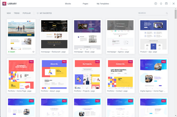Click PRO badge on Digital Agency Home Page
The width and height of the screenshot is (177, 117).
pos(163,62)
